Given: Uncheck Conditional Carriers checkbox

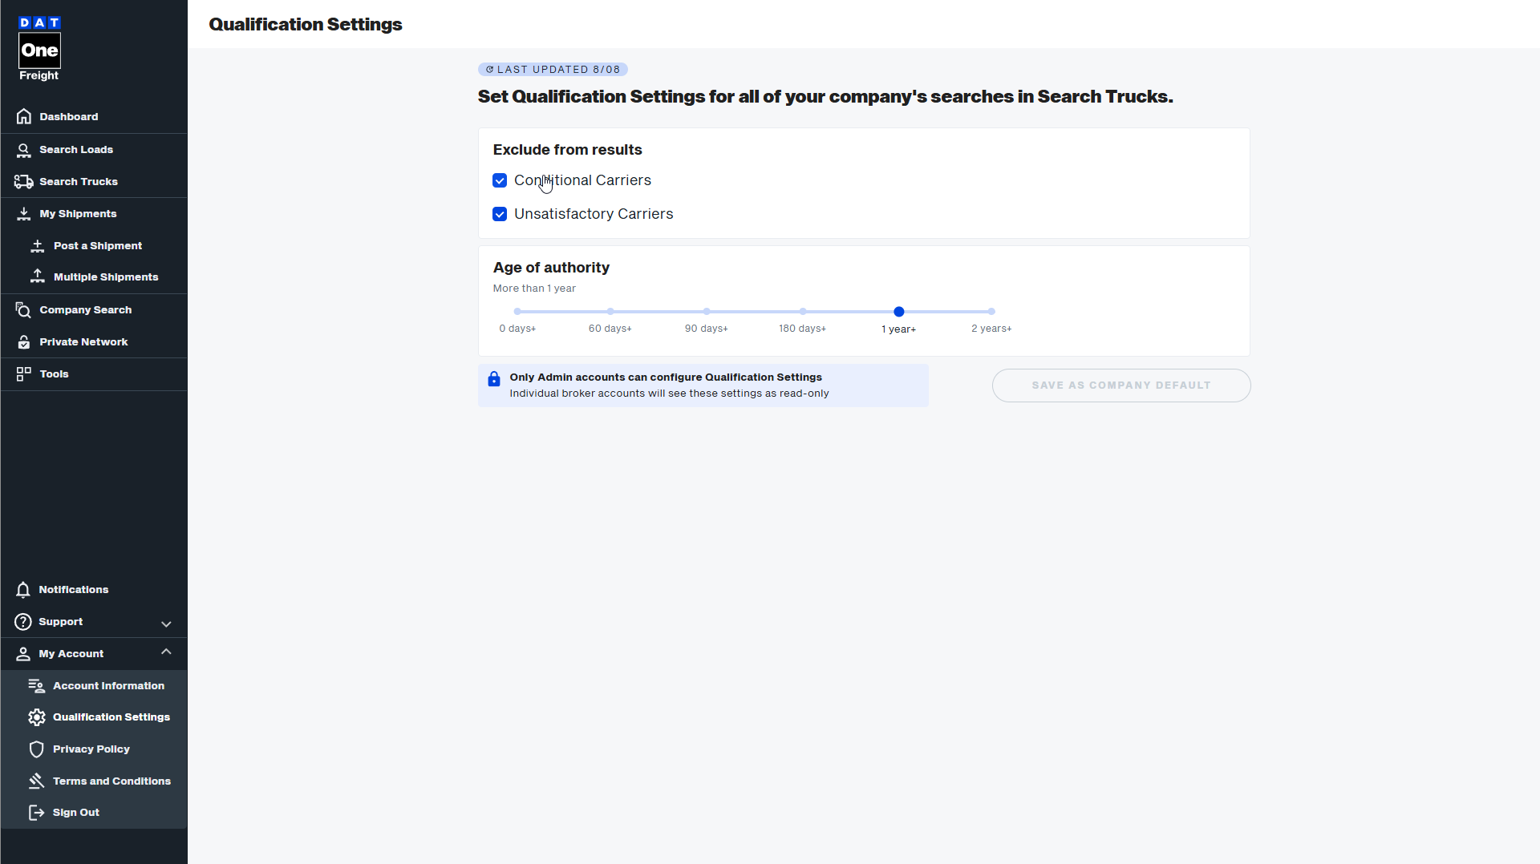Looking at the screenshot, I should pos(500,180).
